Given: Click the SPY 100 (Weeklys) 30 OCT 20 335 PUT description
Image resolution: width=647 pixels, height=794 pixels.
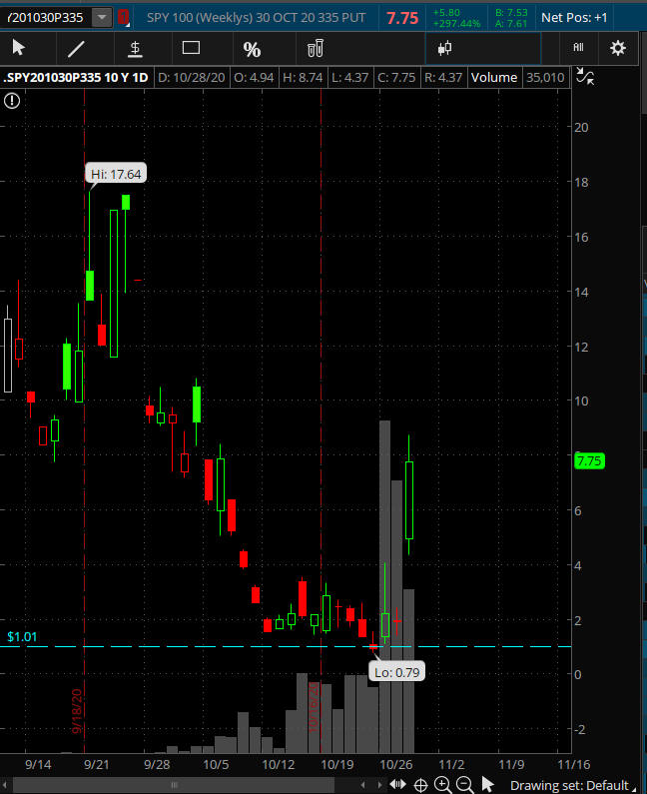Looking at the screenshot, I should click(256, 18).
